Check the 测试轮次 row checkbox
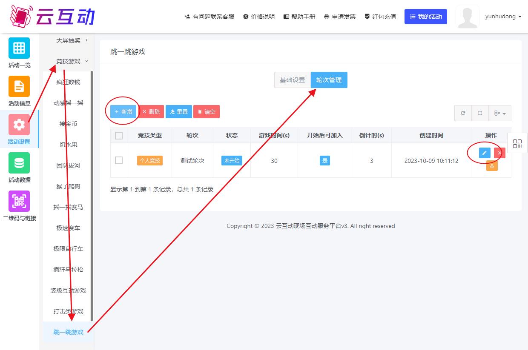This screenshot has height=350, width=528. (119, 160)
